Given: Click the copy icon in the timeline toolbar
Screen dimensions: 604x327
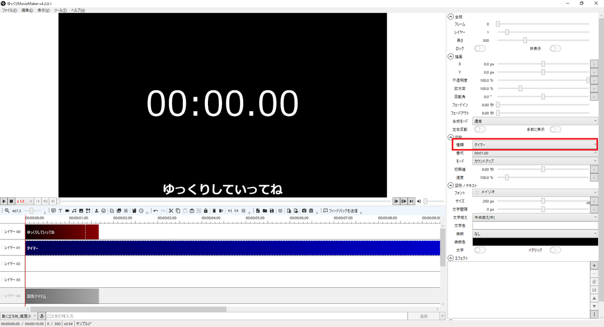Looking at the screenshot, I should [x=178, y=210].
